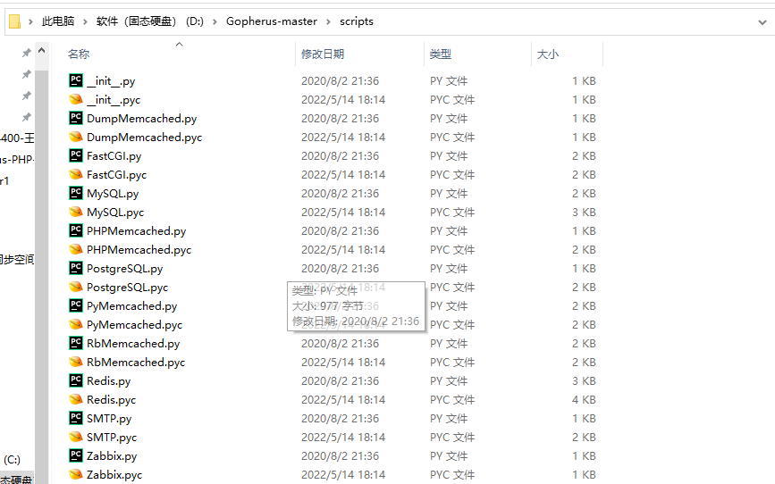Click the Redis.pyc file icon
Image resolution: width=775 pixels, height=484 pixels.
pos(76,399)
